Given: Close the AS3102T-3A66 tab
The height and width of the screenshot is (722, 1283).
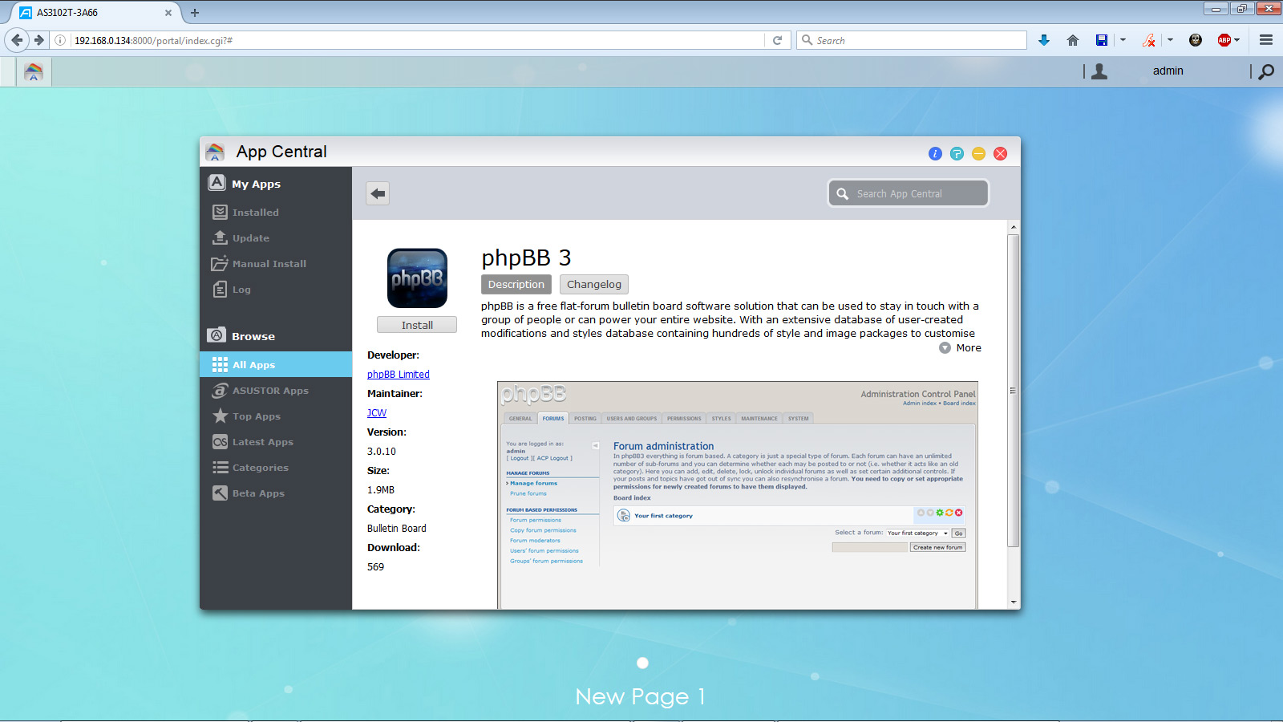Looking at the screenshot, I should (168, 13).
